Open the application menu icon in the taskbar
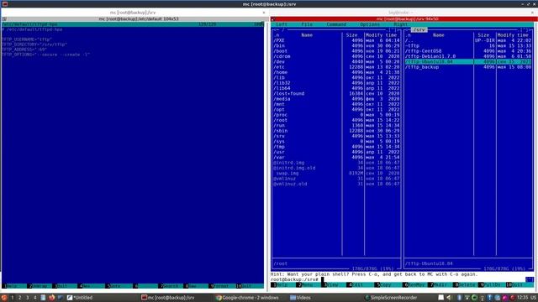The image size is (538, 302). click(4, 298)
